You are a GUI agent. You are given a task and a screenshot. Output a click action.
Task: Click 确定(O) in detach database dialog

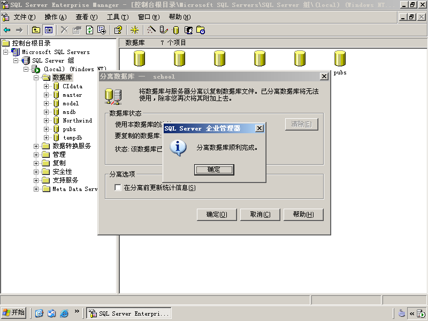(217, 215)
